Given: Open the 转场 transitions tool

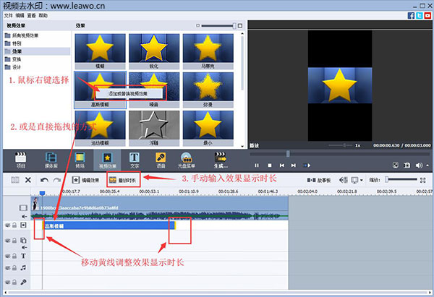Looking at the screenshot, I should coord(80,160).
